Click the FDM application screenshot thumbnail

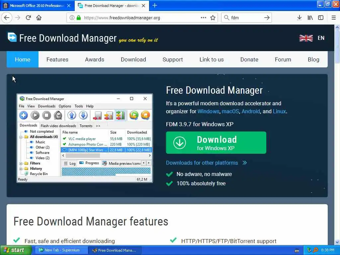click(85, 138)
